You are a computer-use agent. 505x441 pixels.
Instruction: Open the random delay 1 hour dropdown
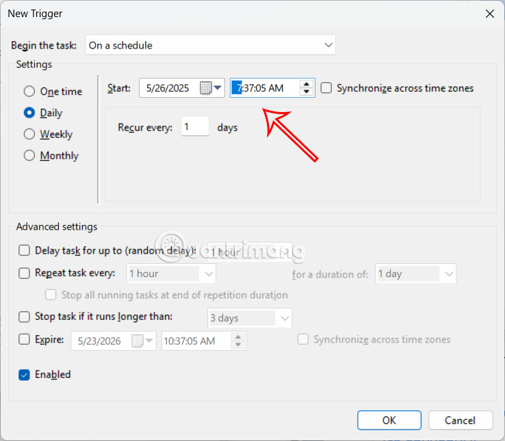coord(250,252)
